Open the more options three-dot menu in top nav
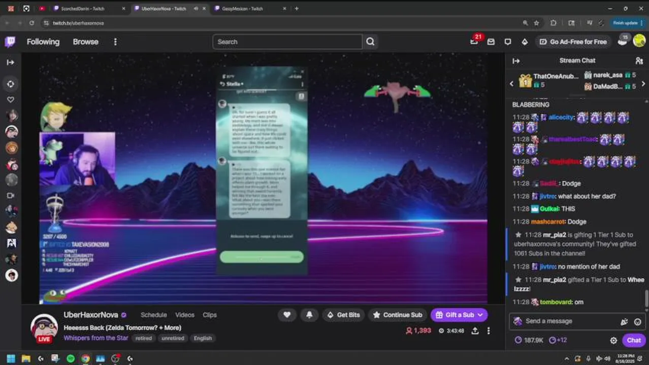The image size is (649, 365). pyautogui.click(x=115, y=42)
